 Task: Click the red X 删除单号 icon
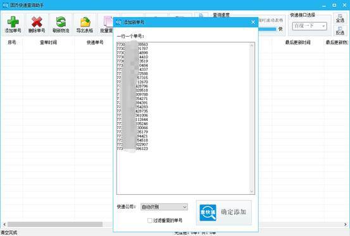(x=37, y=22)
